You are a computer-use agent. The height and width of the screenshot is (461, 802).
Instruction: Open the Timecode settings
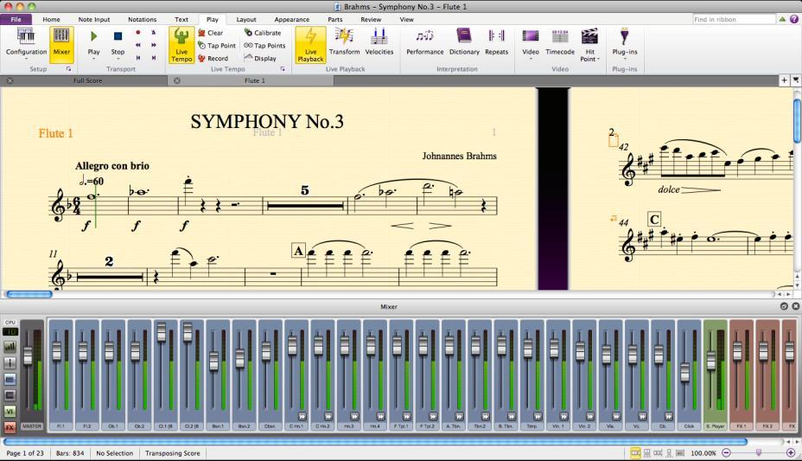pyautogui.click(x=560, y=42)
